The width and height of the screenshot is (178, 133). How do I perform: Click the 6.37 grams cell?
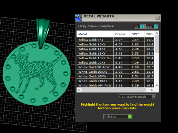click(x=122, y=62)
